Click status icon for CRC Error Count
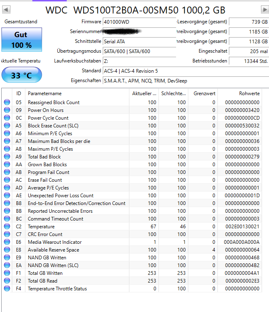This screenshot has width=269, height=312. [x=7, y=234]
